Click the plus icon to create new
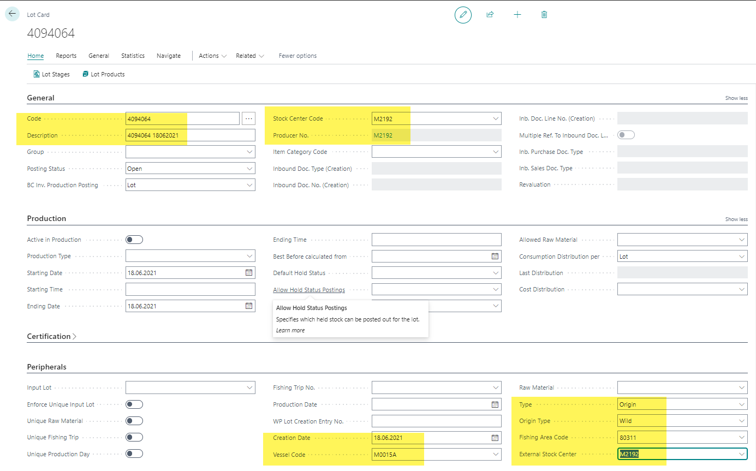 (x=517, y=15)
